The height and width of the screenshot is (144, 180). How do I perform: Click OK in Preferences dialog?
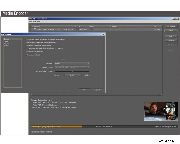(x=85, y=90)
